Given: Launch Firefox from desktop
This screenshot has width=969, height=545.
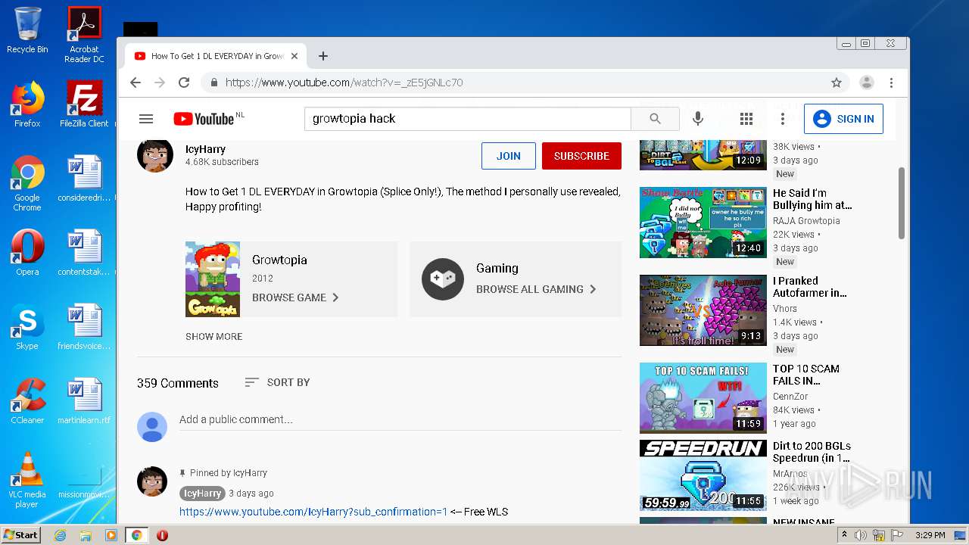Looking at the screenshot, I should click(x=27, y=104).
